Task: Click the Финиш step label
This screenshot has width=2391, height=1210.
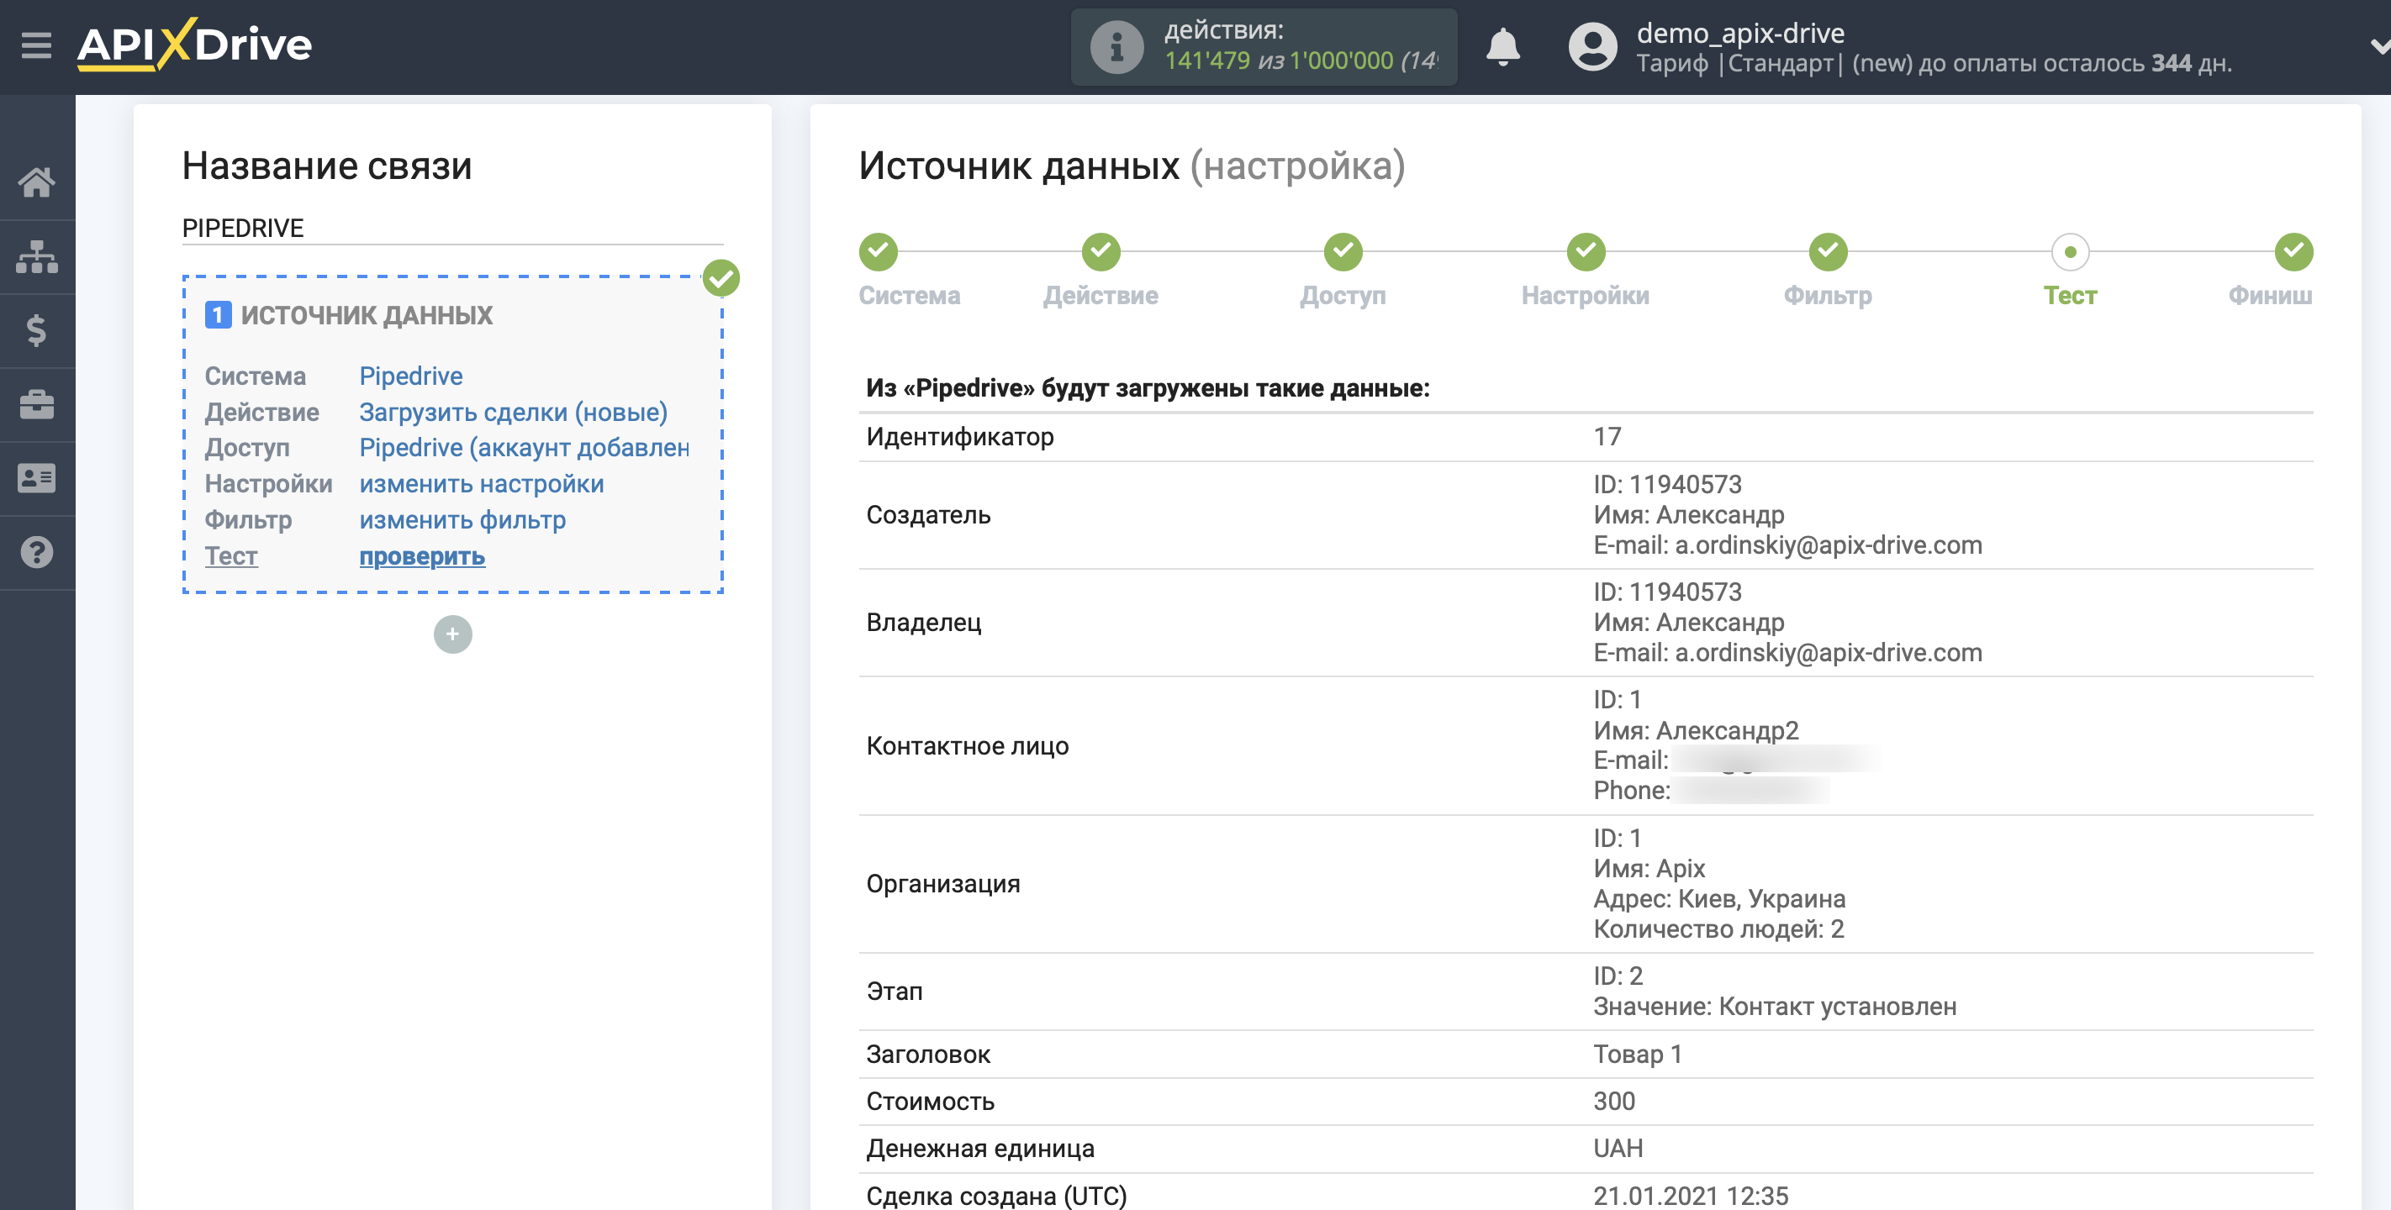Action: click(2270, 295)
